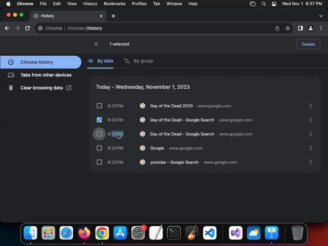Select the History browser tab
Viewport: 328px width, 246px height.
[68, 16]
